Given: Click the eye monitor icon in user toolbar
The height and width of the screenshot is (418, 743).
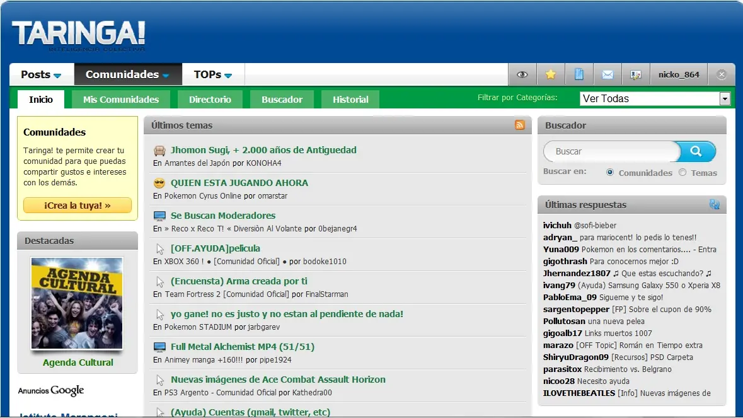Looking at the screenshot, I should (x=522, y=74).
